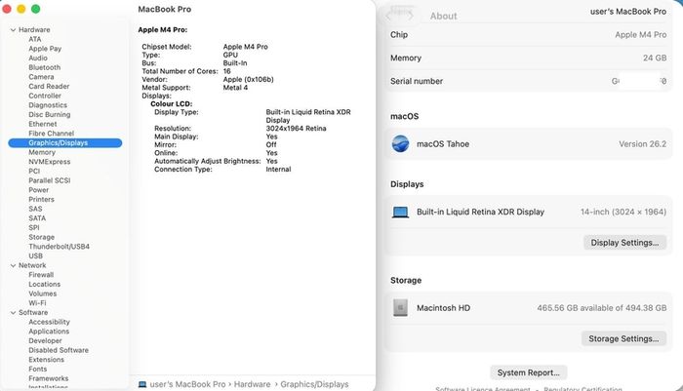This screenshot has height=391, width=683.
Task: Click the System Report button
Action: [529, 372]
